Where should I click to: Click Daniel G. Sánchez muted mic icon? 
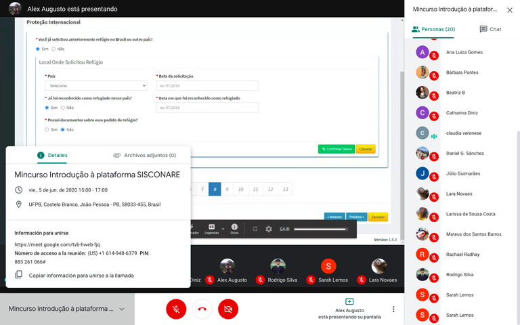(x=434, y=157)
